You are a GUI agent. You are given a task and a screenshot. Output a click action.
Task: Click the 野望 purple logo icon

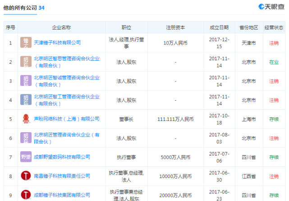pyautogui.click(x=26, y=156)
